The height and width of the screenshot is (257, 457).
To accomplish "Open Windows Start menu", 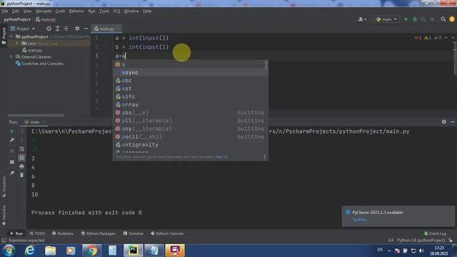I will (9, 251).
